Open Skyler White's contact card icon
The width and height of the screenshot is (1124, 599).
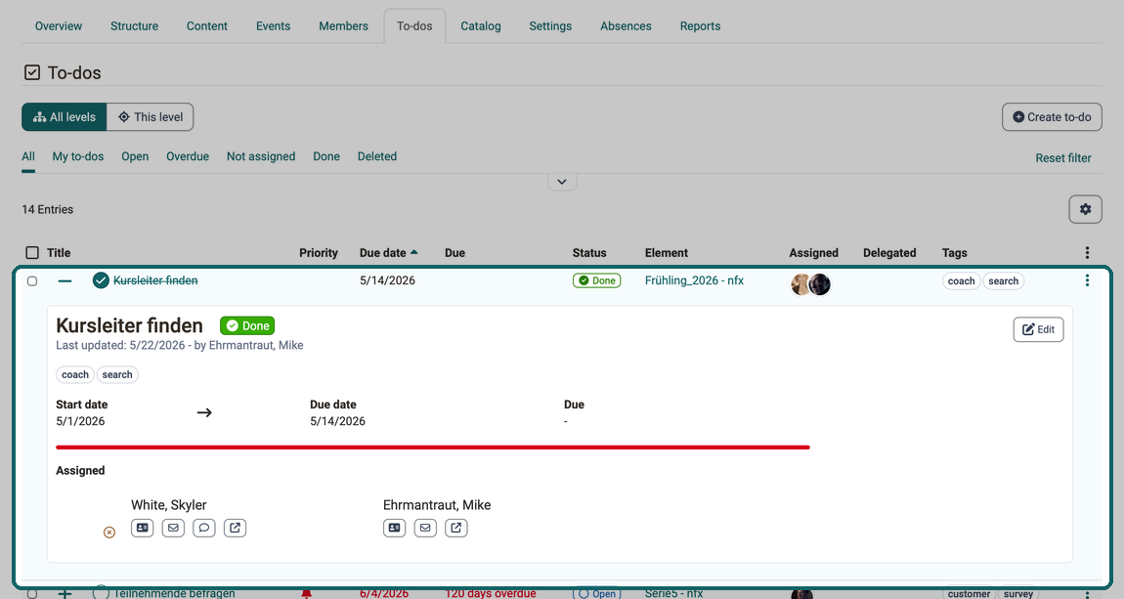coord(143,528)
